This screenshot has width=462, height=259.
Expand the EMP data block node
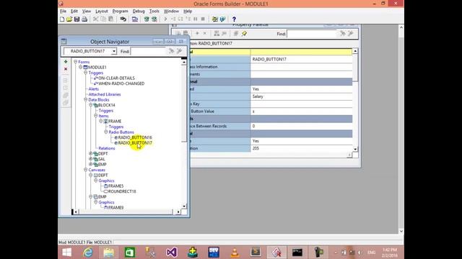(91, 164)
